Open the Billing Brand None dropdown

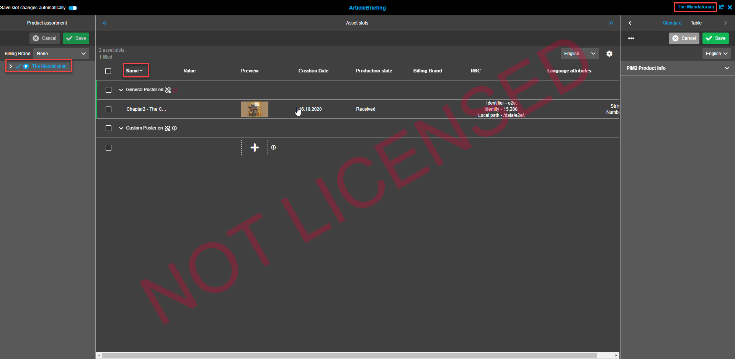[x=61, y=54]
